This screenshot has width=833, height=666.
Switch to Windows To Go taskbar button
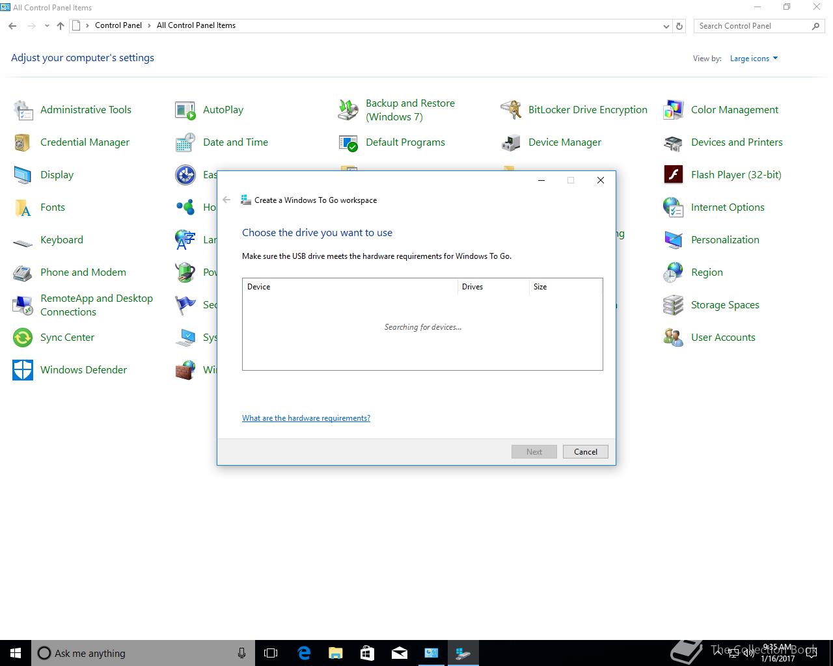pyautogui.click(x=463, y=653)
